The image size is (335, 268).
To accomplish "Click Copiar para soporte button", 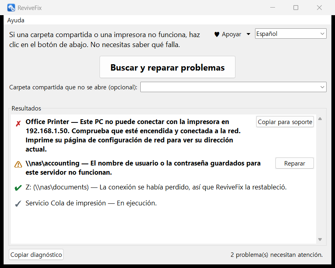I will (285, 122).
